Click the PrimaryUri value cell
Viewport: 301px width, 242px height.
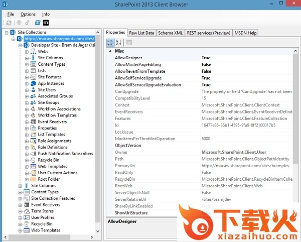246,166
